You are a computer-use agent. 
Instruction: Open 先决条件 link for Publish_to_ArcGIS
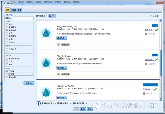[147, 89]
